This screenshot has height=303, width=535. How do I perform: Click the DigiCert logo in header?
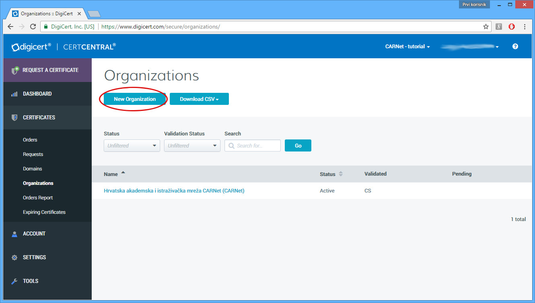[31, 47]
